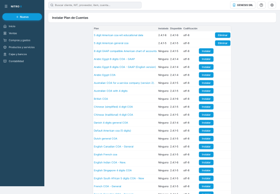Click the Ventas sidebar icon
This screenshot has height=194, width=280.
point(5,34)
